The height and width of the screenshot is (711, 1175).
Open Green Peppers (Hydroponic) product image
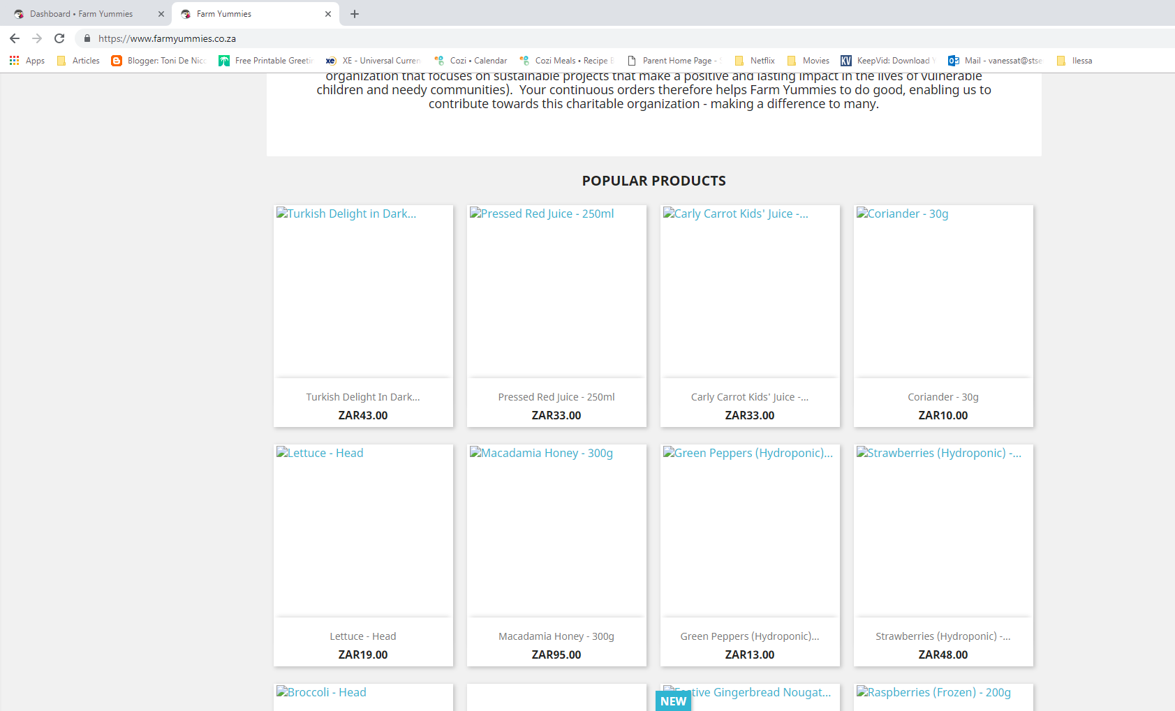tap(750, 530)
